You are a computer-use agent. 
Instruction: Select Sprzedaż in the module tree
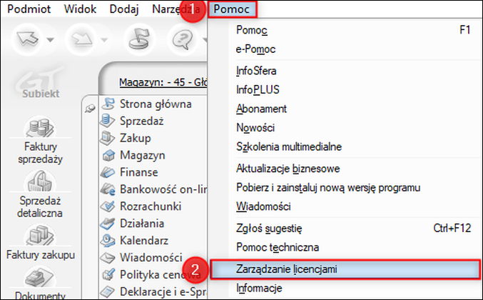point(142,121)
